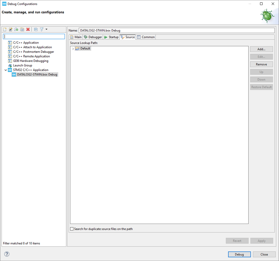279x261 pixels.
Task: Select C/C++ Postmortem Debugger entry
Action: (34, 52)
